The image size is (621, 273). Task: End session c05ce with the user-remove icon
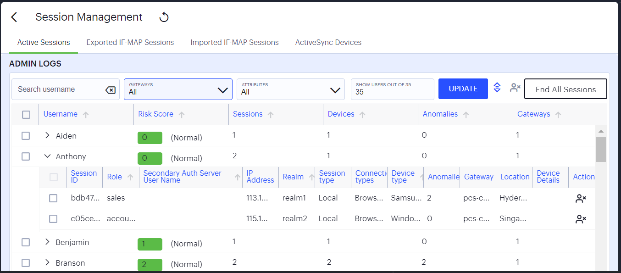point(581,219)
